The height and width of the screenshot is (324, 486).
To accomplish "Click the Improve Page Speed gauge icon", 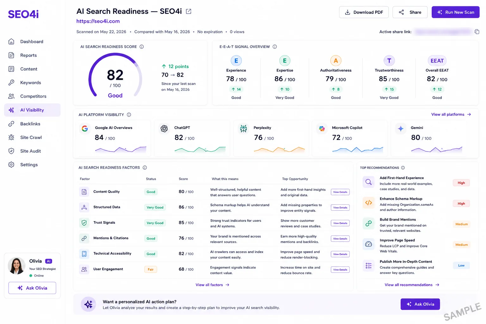I will point(368,244).
